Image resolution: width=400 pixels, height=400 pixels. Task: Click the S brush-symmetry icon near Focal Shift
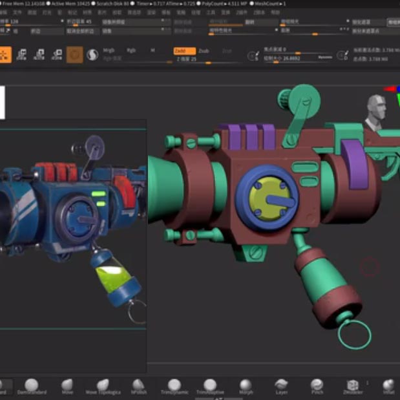coord(253,56)
